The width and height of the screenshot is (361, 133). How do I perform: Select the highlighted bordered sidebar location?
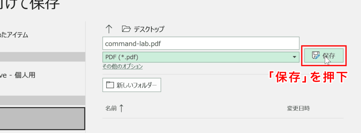(x=43, y=119)
